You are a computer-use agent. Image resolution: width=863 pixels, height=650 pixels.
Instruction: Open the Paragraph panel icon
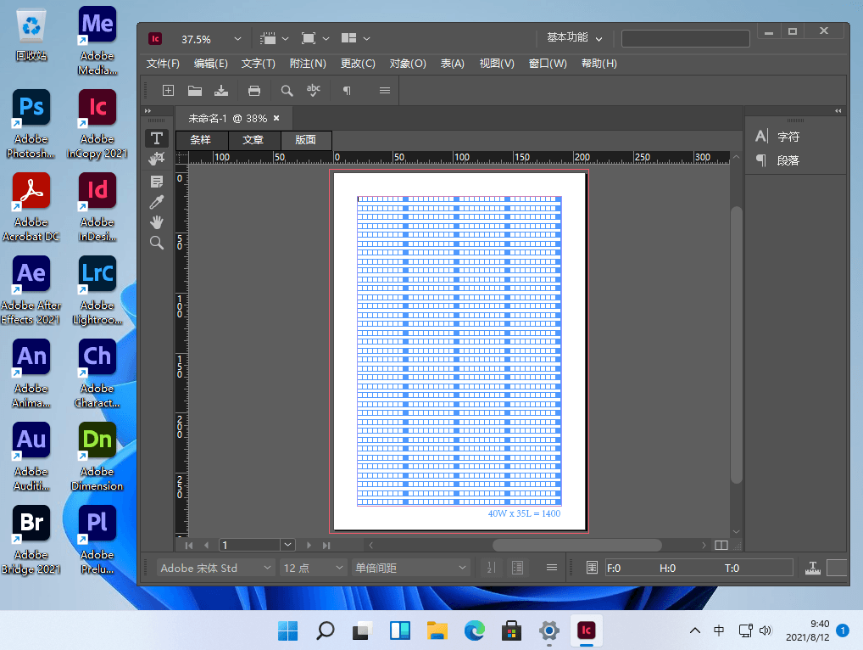click(762, 160)
